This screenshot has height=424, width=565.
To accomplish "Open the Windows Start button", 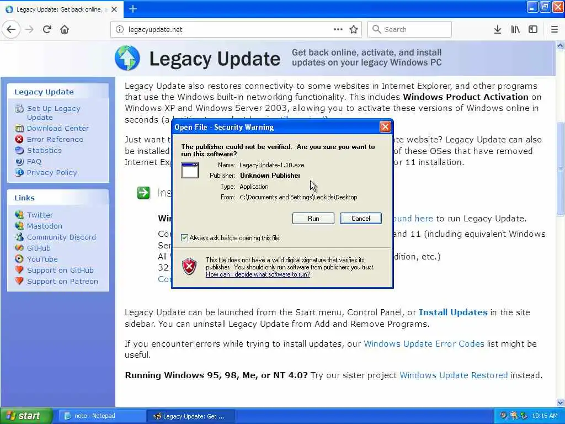I will pyautogui.click(x=25, y=416).
